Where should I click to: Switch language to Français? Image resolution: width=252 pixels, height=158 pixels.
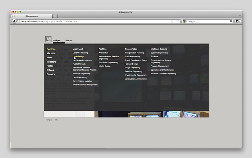click(x=49, y=120)
